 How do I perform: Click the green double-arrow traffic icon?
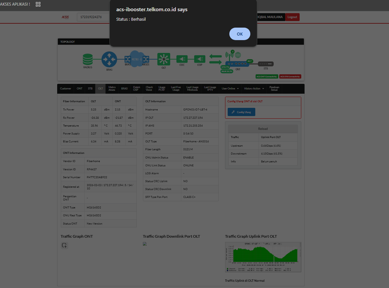click(x=215, y=59)
